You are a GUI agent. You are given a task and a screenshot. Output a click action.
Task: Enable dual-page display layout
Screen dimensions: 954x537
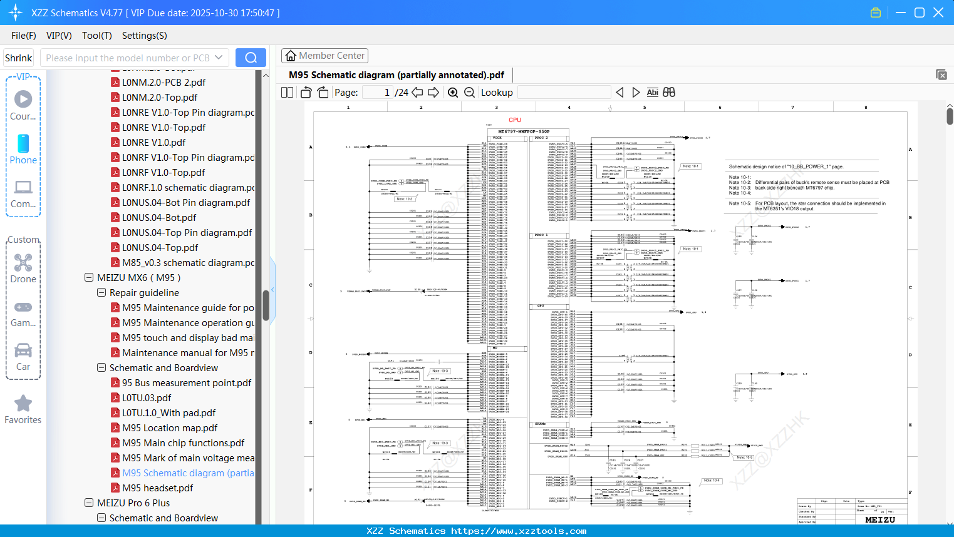point(286,92)
